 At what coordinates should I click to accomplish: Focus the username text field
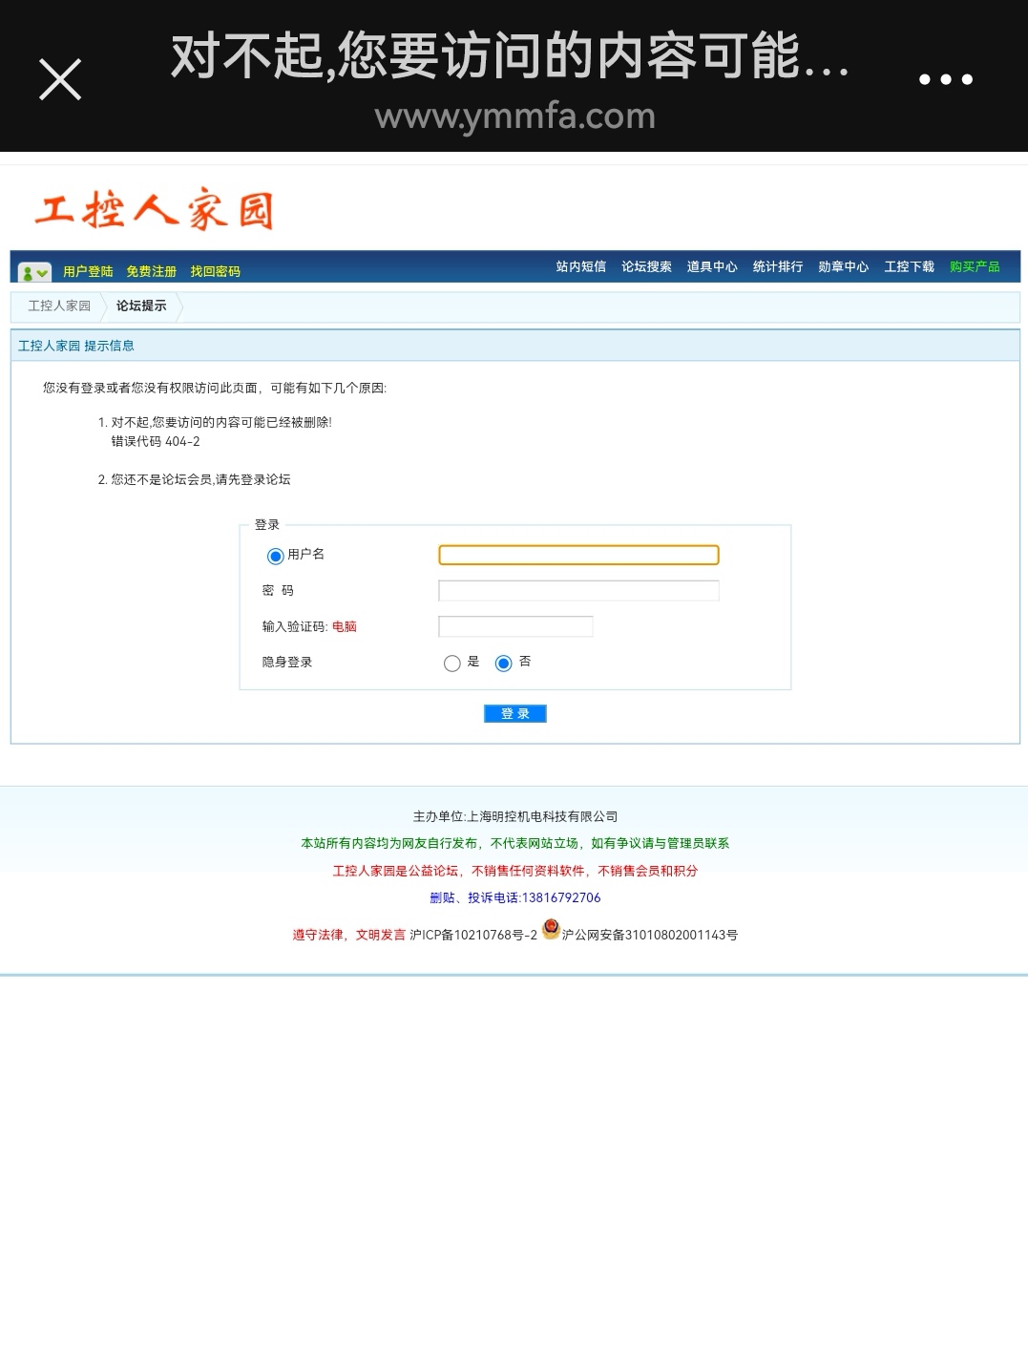(x=578, y=556)
